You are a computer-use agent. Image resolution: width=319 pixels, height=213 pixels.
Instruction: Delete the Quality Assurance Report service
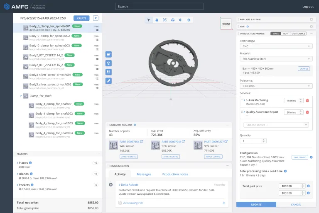307,112
